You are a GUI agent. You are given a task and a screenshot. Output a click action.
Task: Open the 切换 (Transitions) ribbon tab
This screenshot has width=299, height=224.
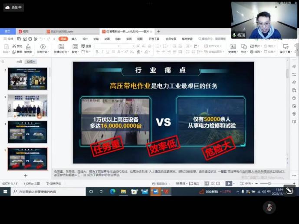96,39
